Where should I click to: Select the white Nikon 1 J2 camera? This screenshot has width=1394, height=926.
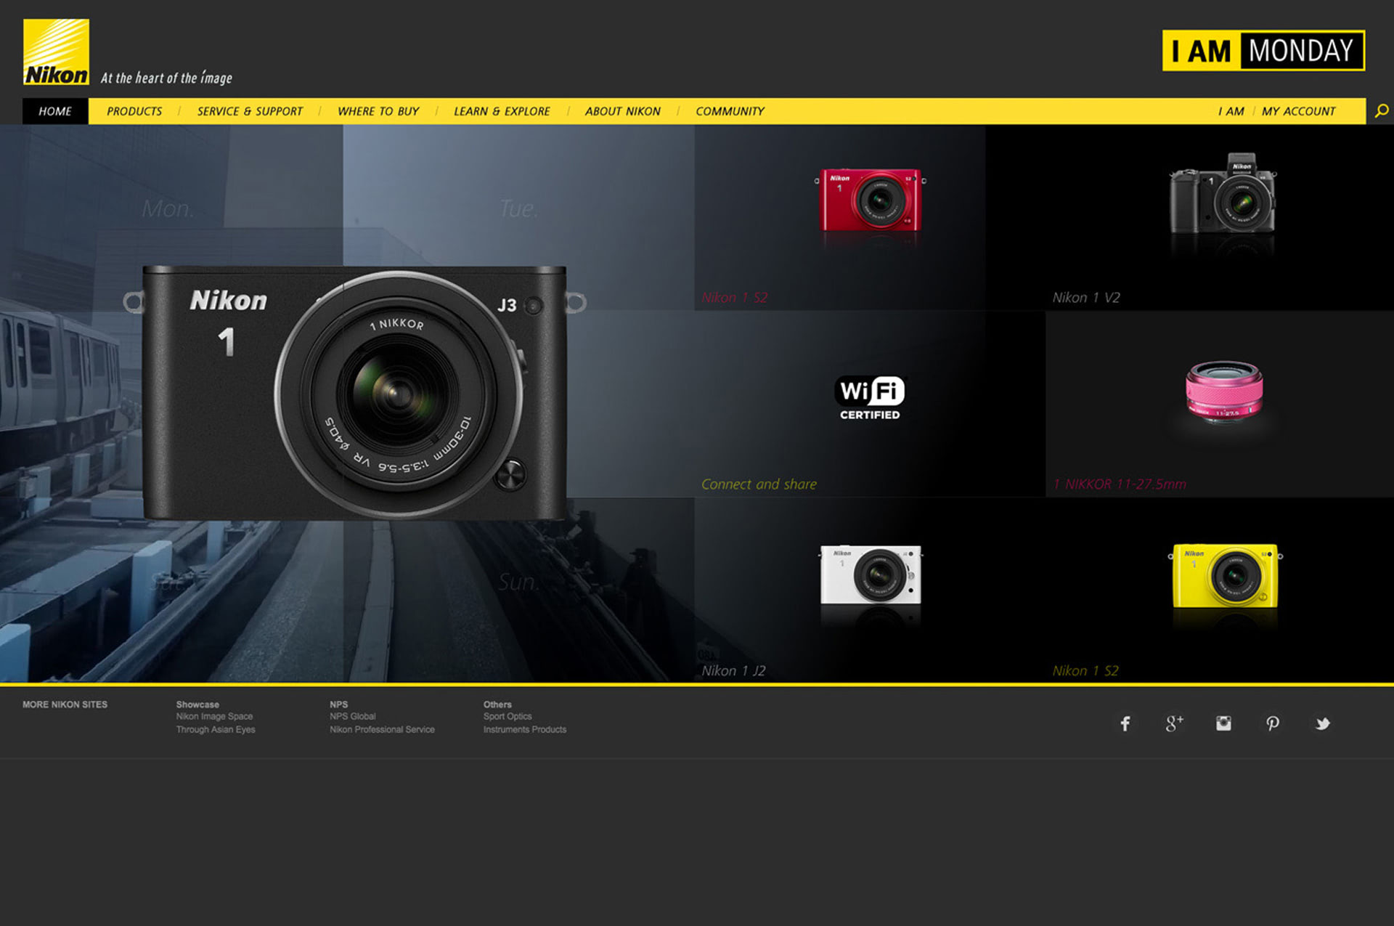click(871, 574)
